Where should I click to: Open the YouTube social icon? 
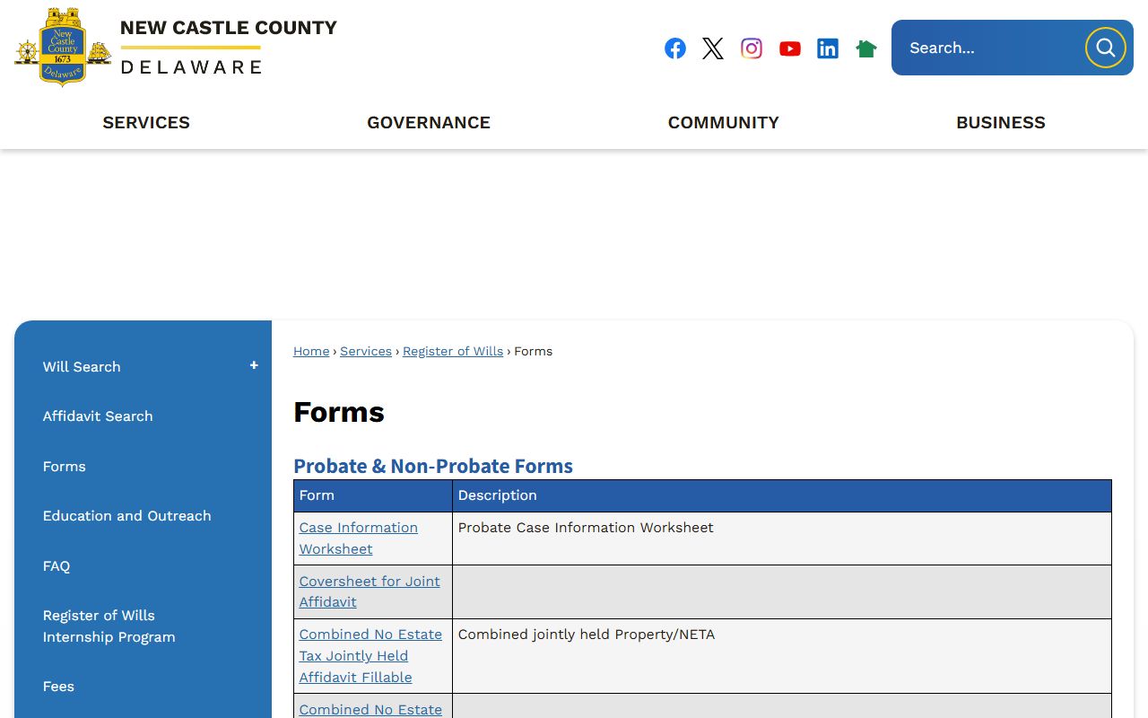[790, 48]
